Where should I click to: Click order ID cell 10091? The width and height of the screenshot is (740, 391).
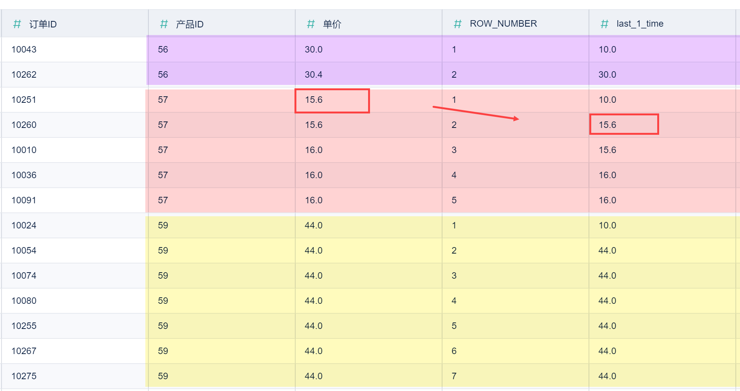[24, 200]
